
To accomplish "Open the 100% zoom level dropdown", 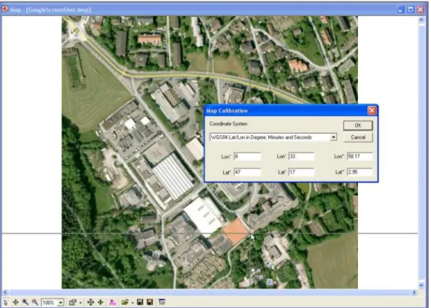I will point(61,303).
